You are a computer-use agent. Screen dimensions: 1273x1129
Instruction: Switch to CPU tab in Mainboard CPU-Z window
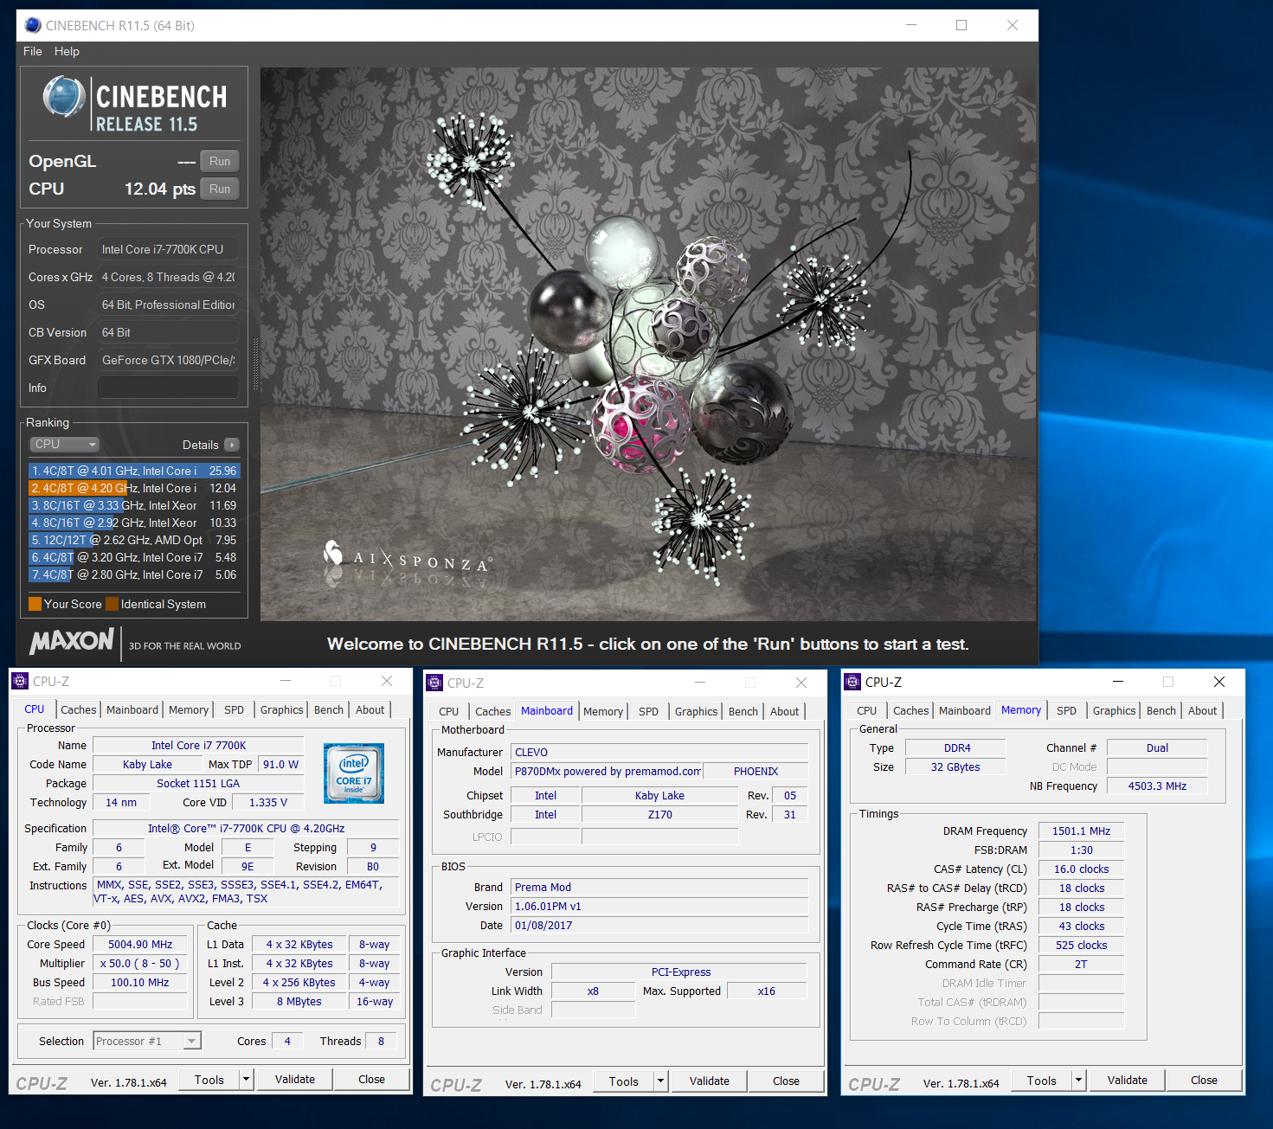click(449, 711)
